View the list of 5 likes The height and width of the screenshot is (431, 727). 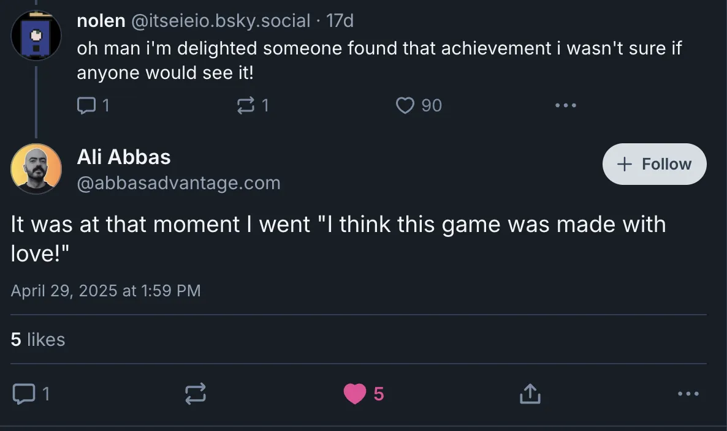pos(38,339)
